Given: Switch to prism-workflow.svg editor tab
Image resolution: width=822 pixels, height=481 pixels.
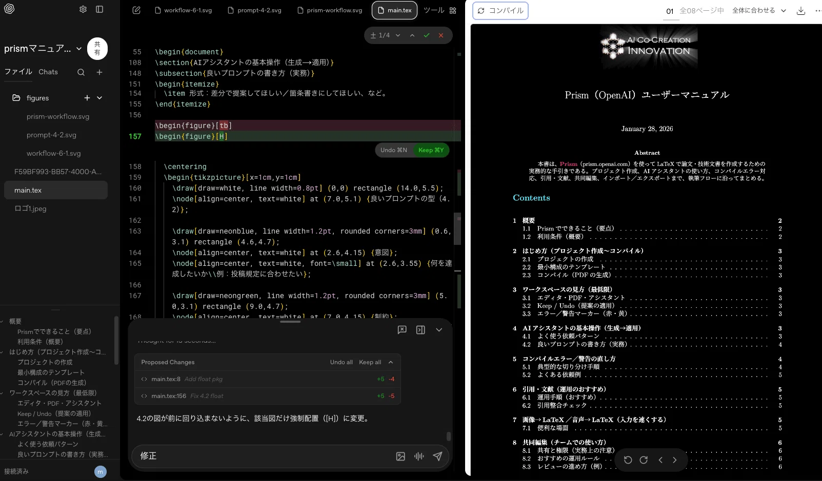Looking at the screenshot, I should [x=330, y=10].
